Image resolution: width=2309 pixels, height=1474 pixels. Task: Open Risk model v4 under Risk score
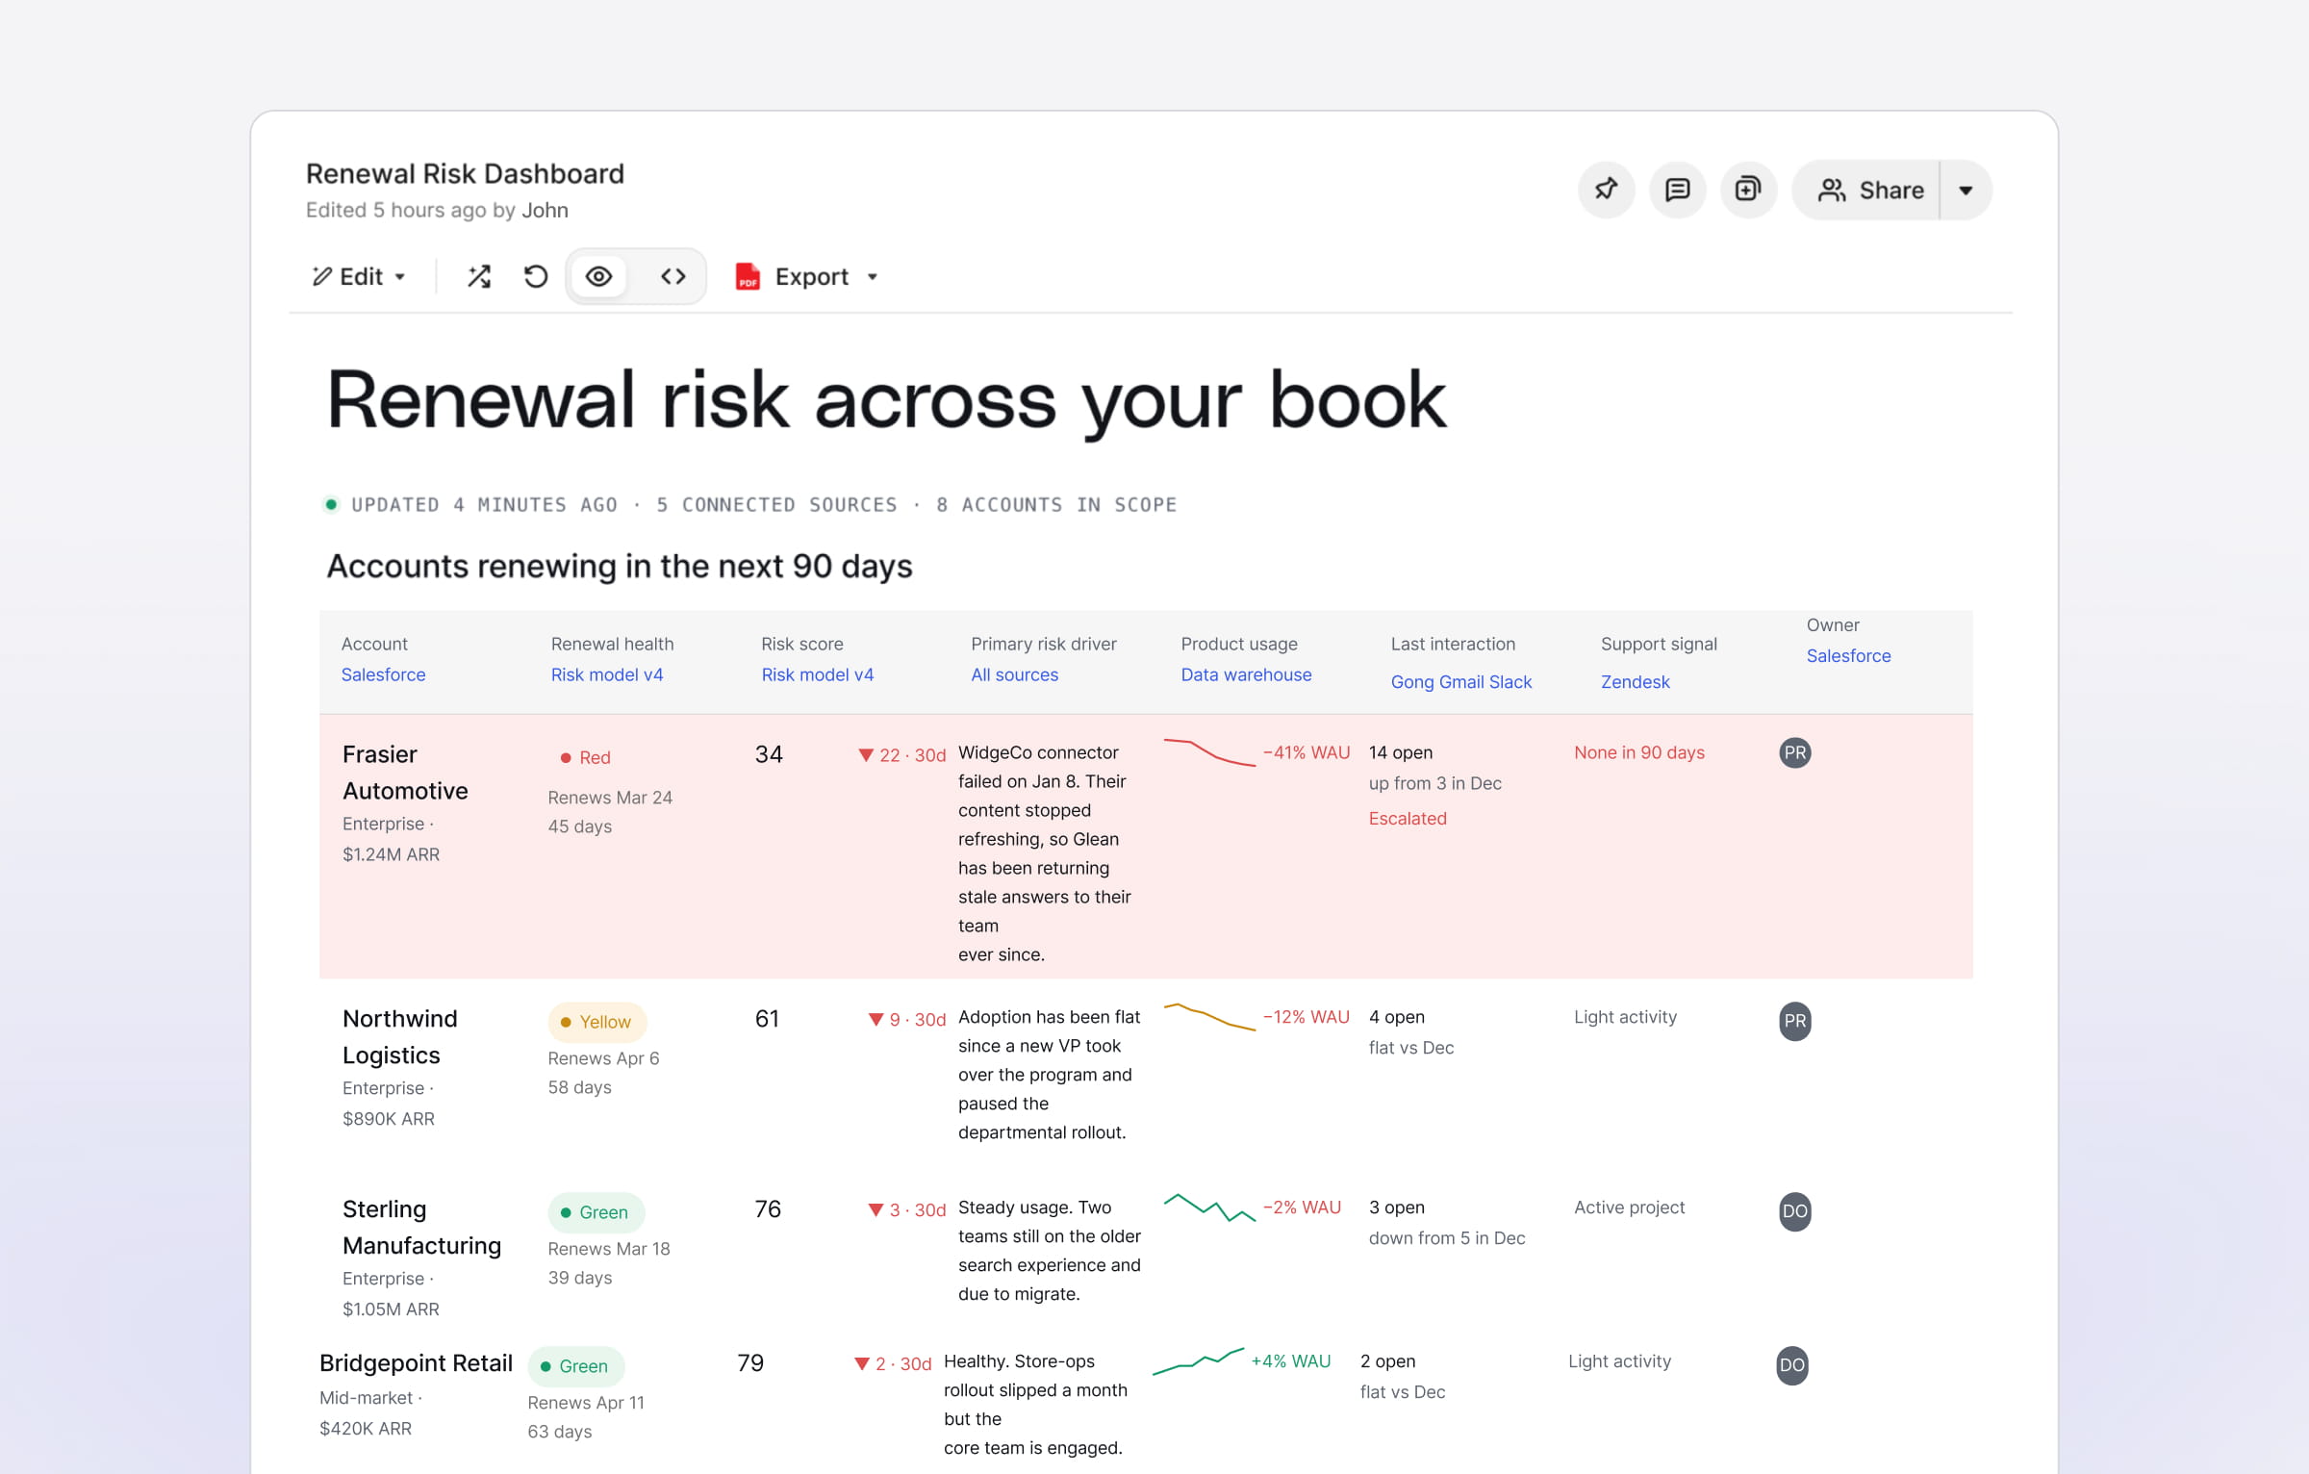point(818,674)
